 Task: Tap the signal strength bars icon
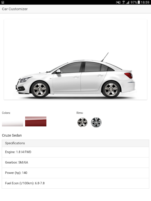(128, 2)
